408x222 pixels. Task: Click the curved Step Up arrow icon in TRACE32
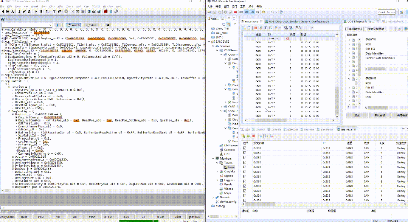(x=29, y=11)
